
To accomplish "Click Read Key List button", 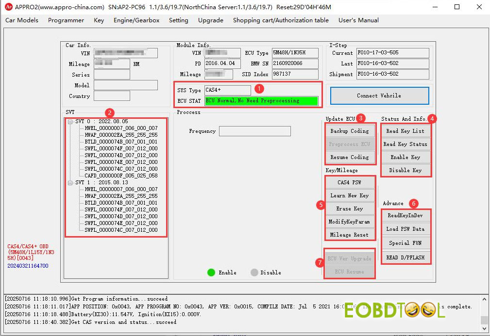I will [405, 131].
